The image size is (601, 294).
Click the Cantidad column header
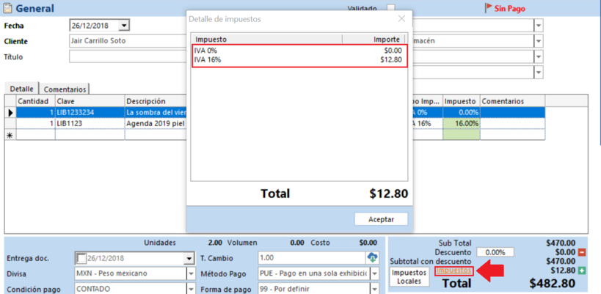(x=35, y=101)
